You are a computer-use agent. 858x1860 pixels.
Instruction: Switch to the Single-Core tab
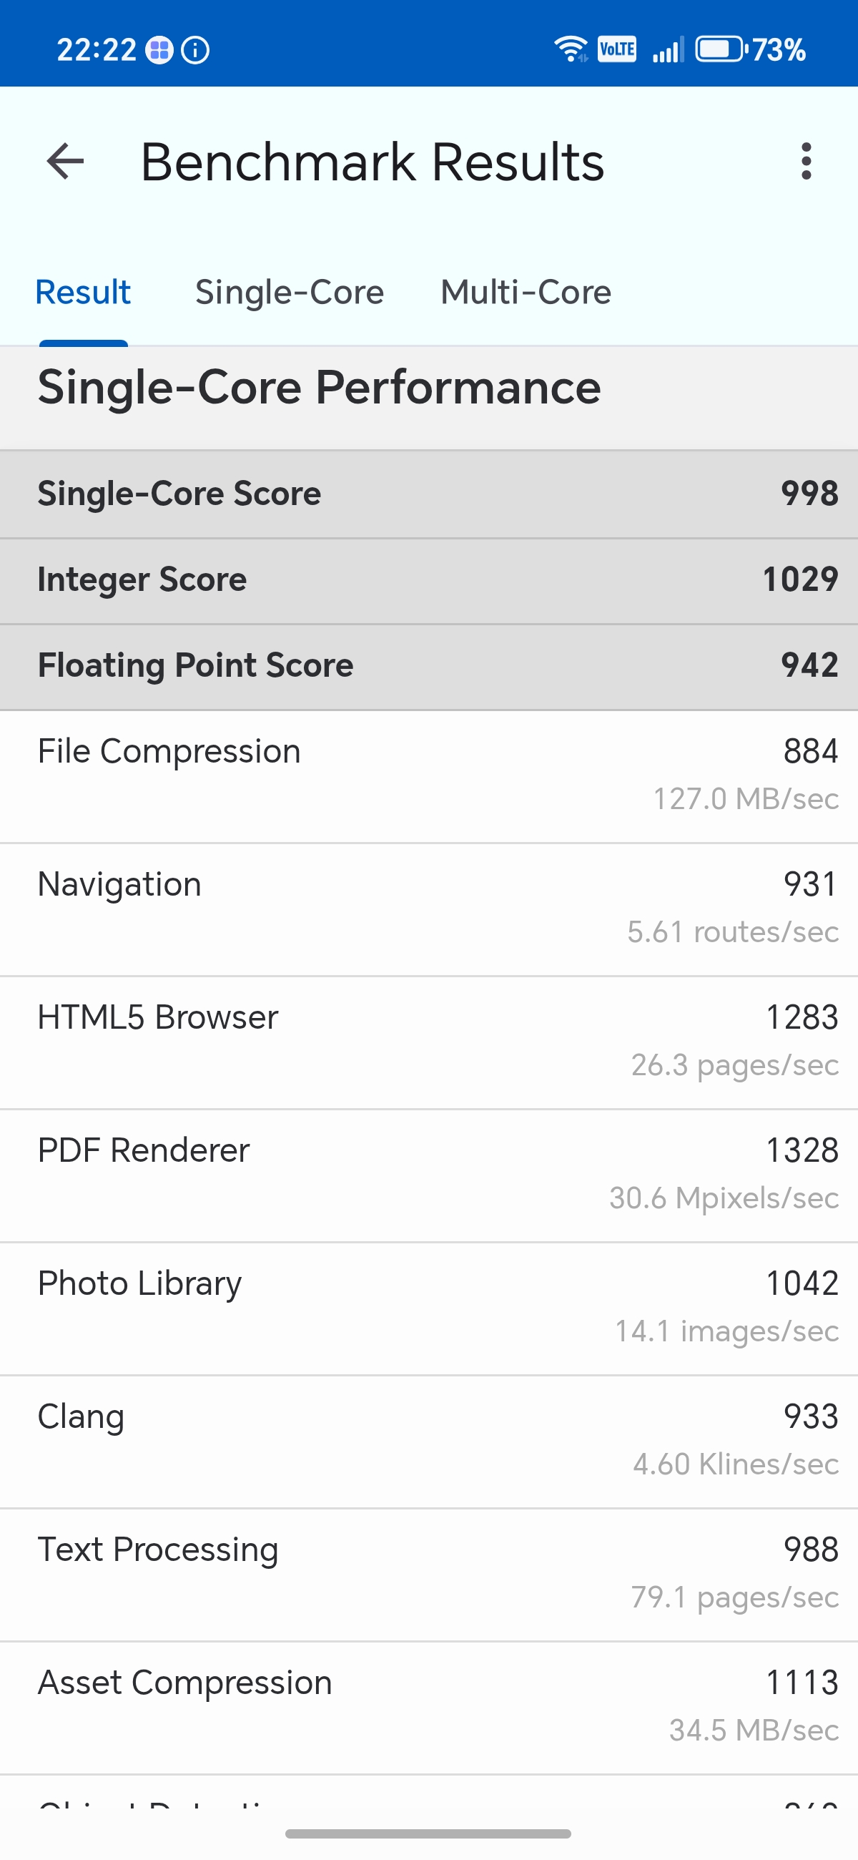tap(290, 293)
